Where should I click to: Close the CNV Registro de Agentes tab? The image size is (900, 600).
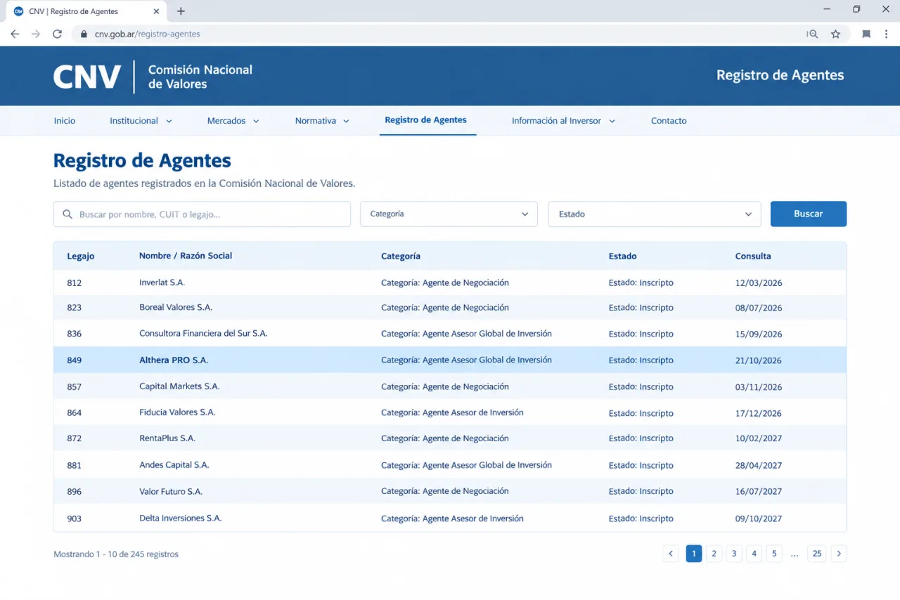pyautogui.click(x=155, y=11)
